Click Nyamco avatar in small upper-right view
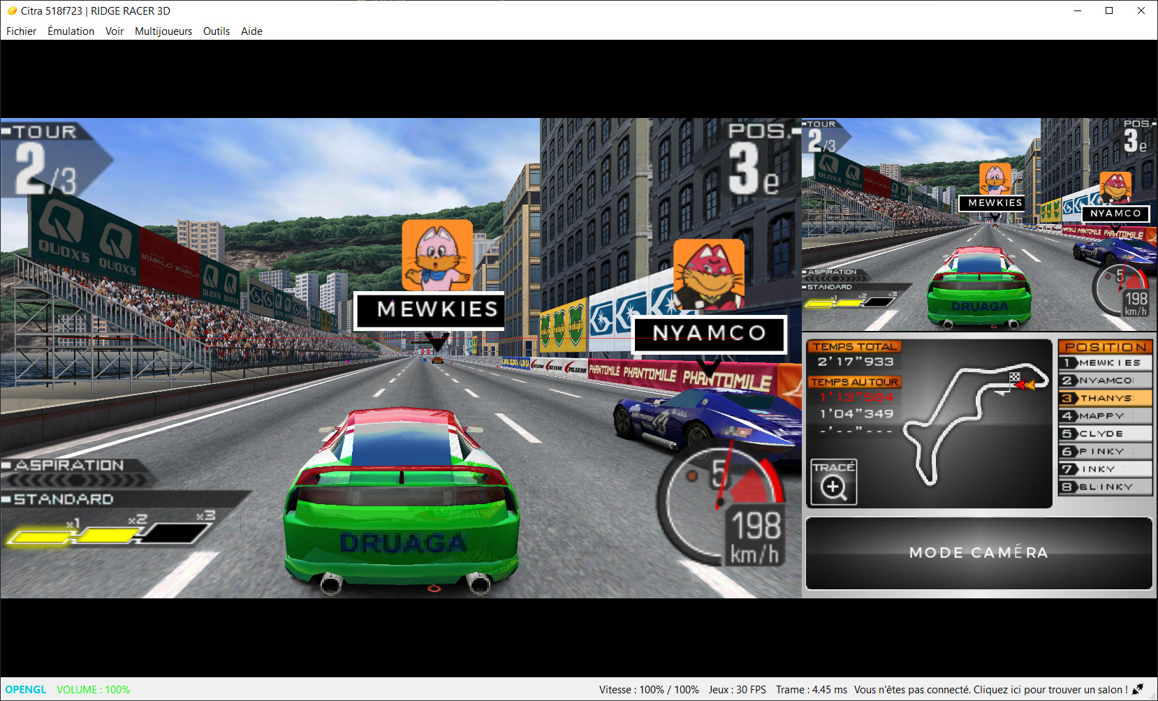Screen dimensions: 1158x701 tap(1115, 188)
